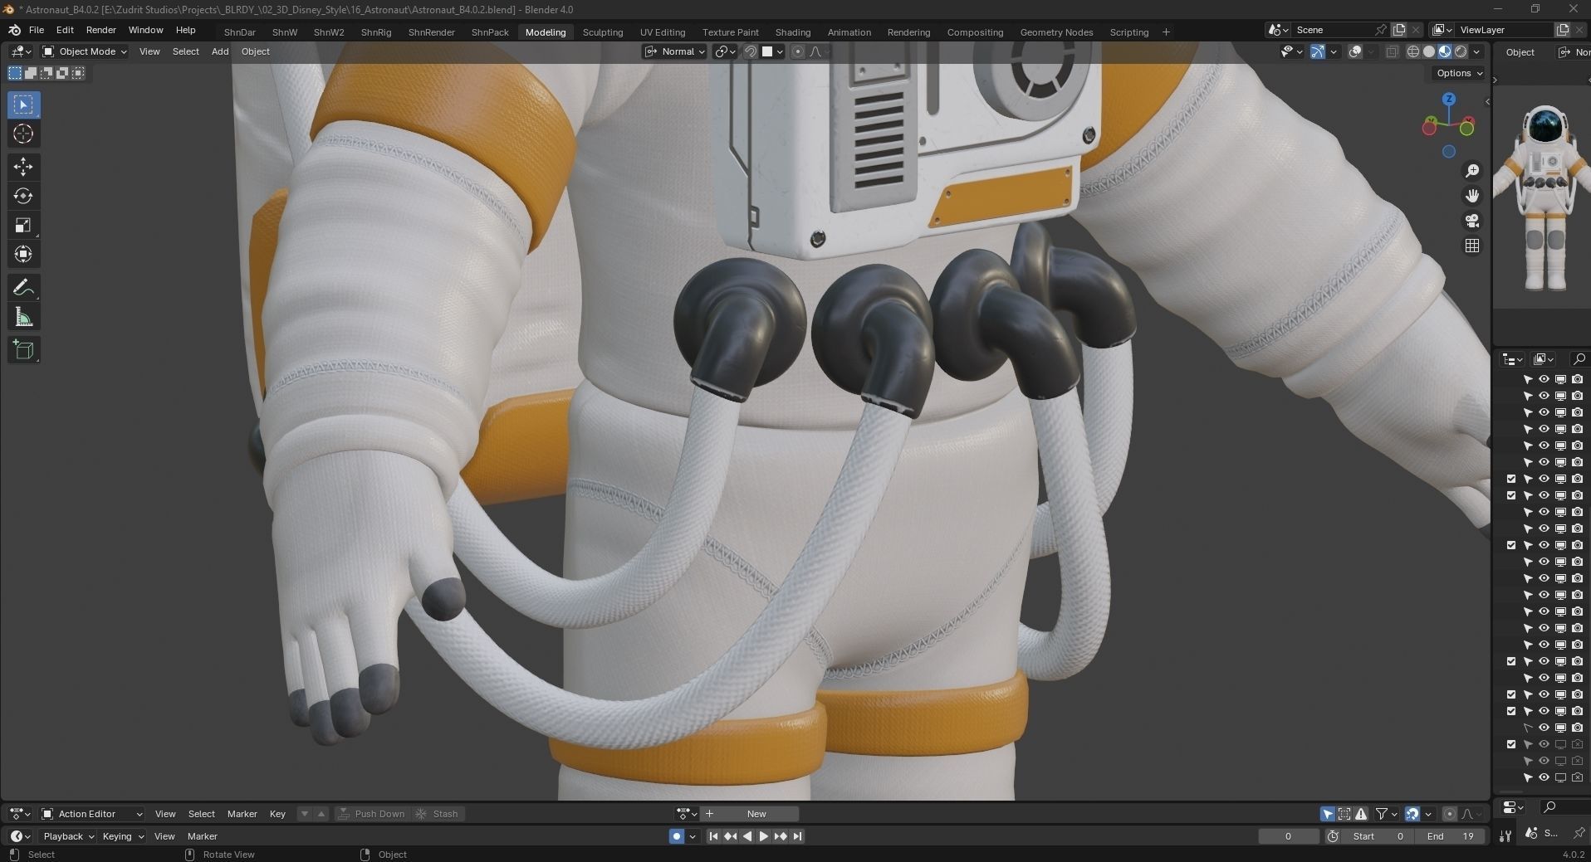Open viewport shading options arrow
This screenshot has width=1591, height=862.
coord(1477,51)
